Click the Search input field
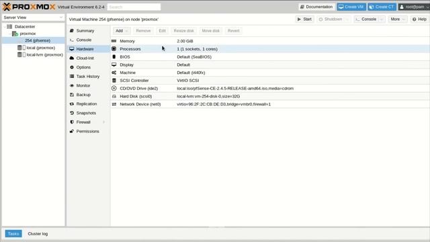This screenshot has height=242, width=430. (134, 7)
